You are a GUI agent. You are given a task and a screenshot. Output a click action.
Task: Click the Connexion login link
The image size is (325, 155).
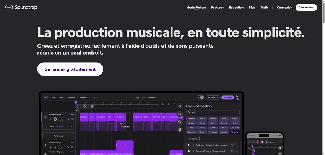[284, 8]
